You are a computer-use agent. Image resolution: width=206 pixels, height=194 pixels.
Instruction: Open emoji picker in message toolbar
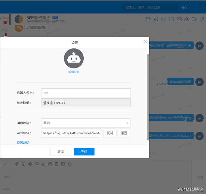point(23,164)
